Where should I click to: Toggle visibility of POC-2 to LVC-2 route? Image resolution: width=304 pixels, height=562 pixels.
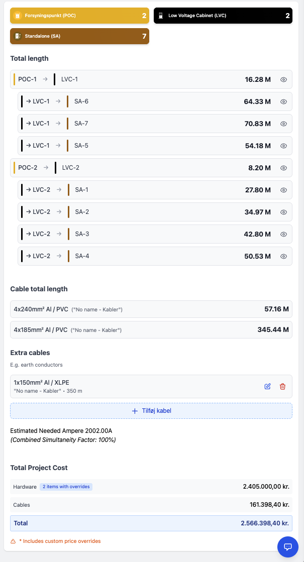[x=283, y=168]
